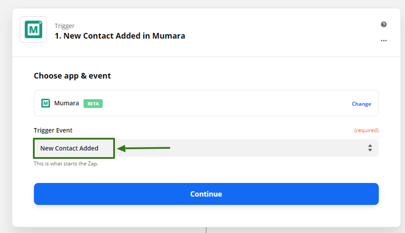The image size is (405, 233).
Task: Click the Choose app & event heading
Action: click(x=72, y=76)
